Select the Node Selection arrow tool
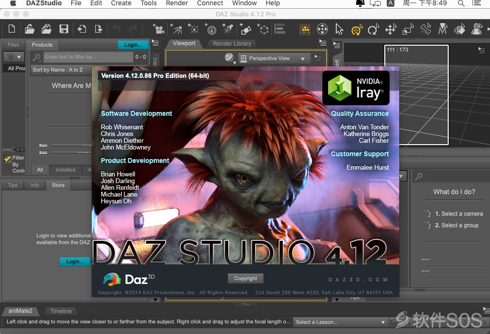 pos(339,29)
